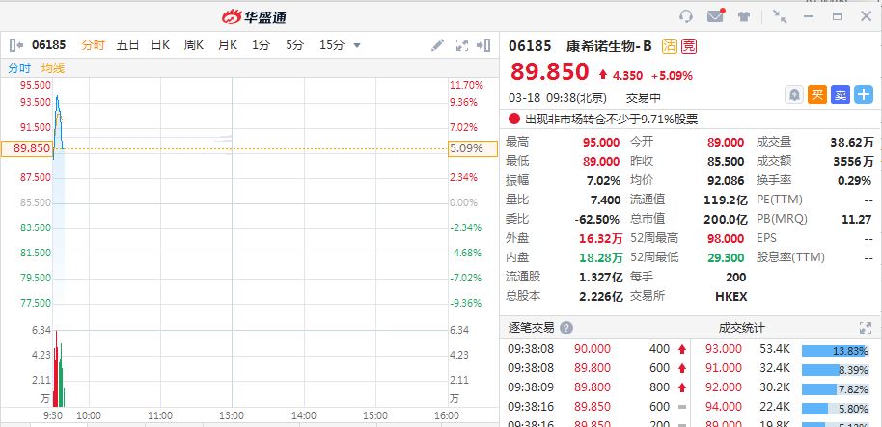Viewport: 882px width, 427px height.
Task: Click the shrink window arrows icon
Action: (780, 16)
